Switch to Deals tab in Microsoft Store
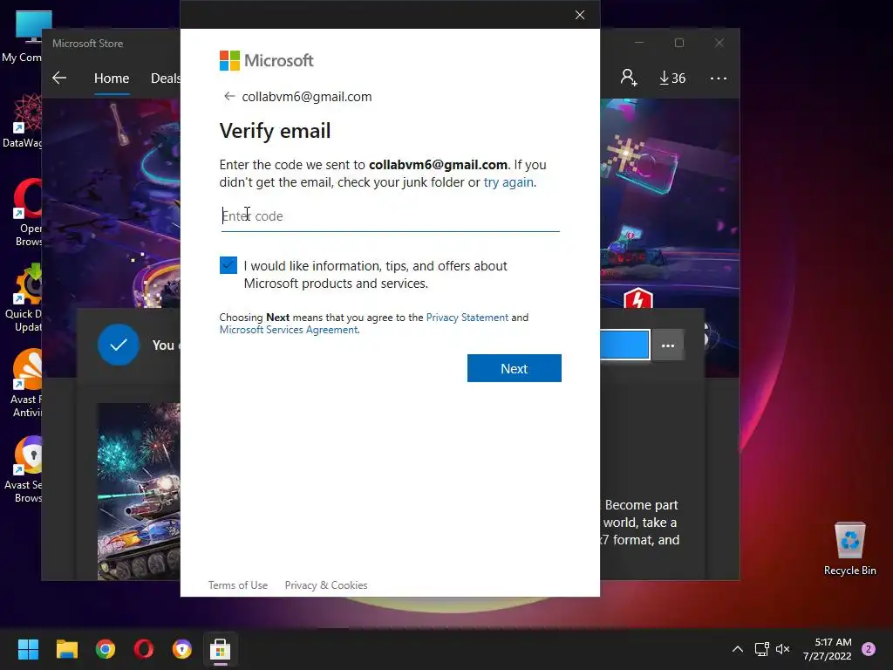Viewport: 893px width, 670px height. 165,79
